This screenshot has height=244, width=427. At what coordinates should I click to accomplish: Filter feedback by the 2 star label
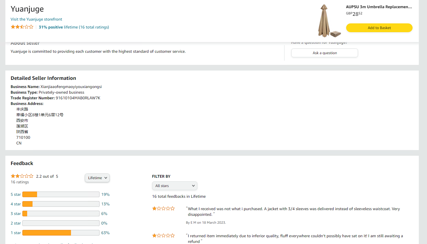click(x=16, y=223)
